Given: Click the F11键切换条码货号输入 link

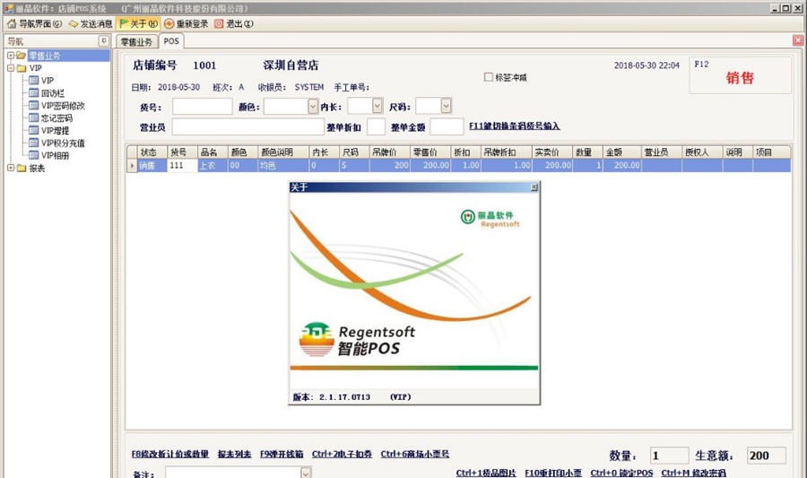Looking at the screenshot, I should click(x=514, y=126).
